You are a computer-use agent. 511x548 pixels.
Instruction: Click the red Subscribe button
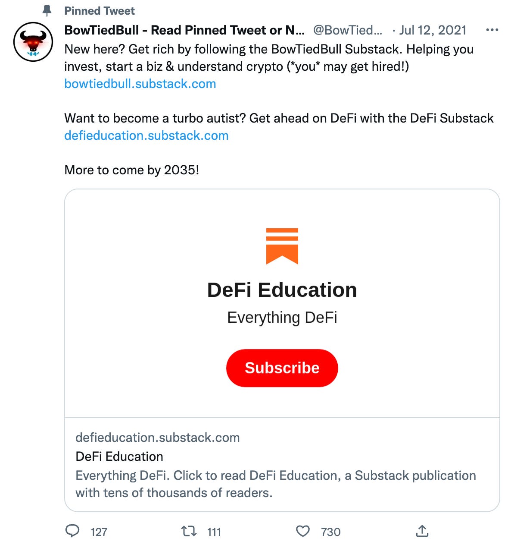282,368
